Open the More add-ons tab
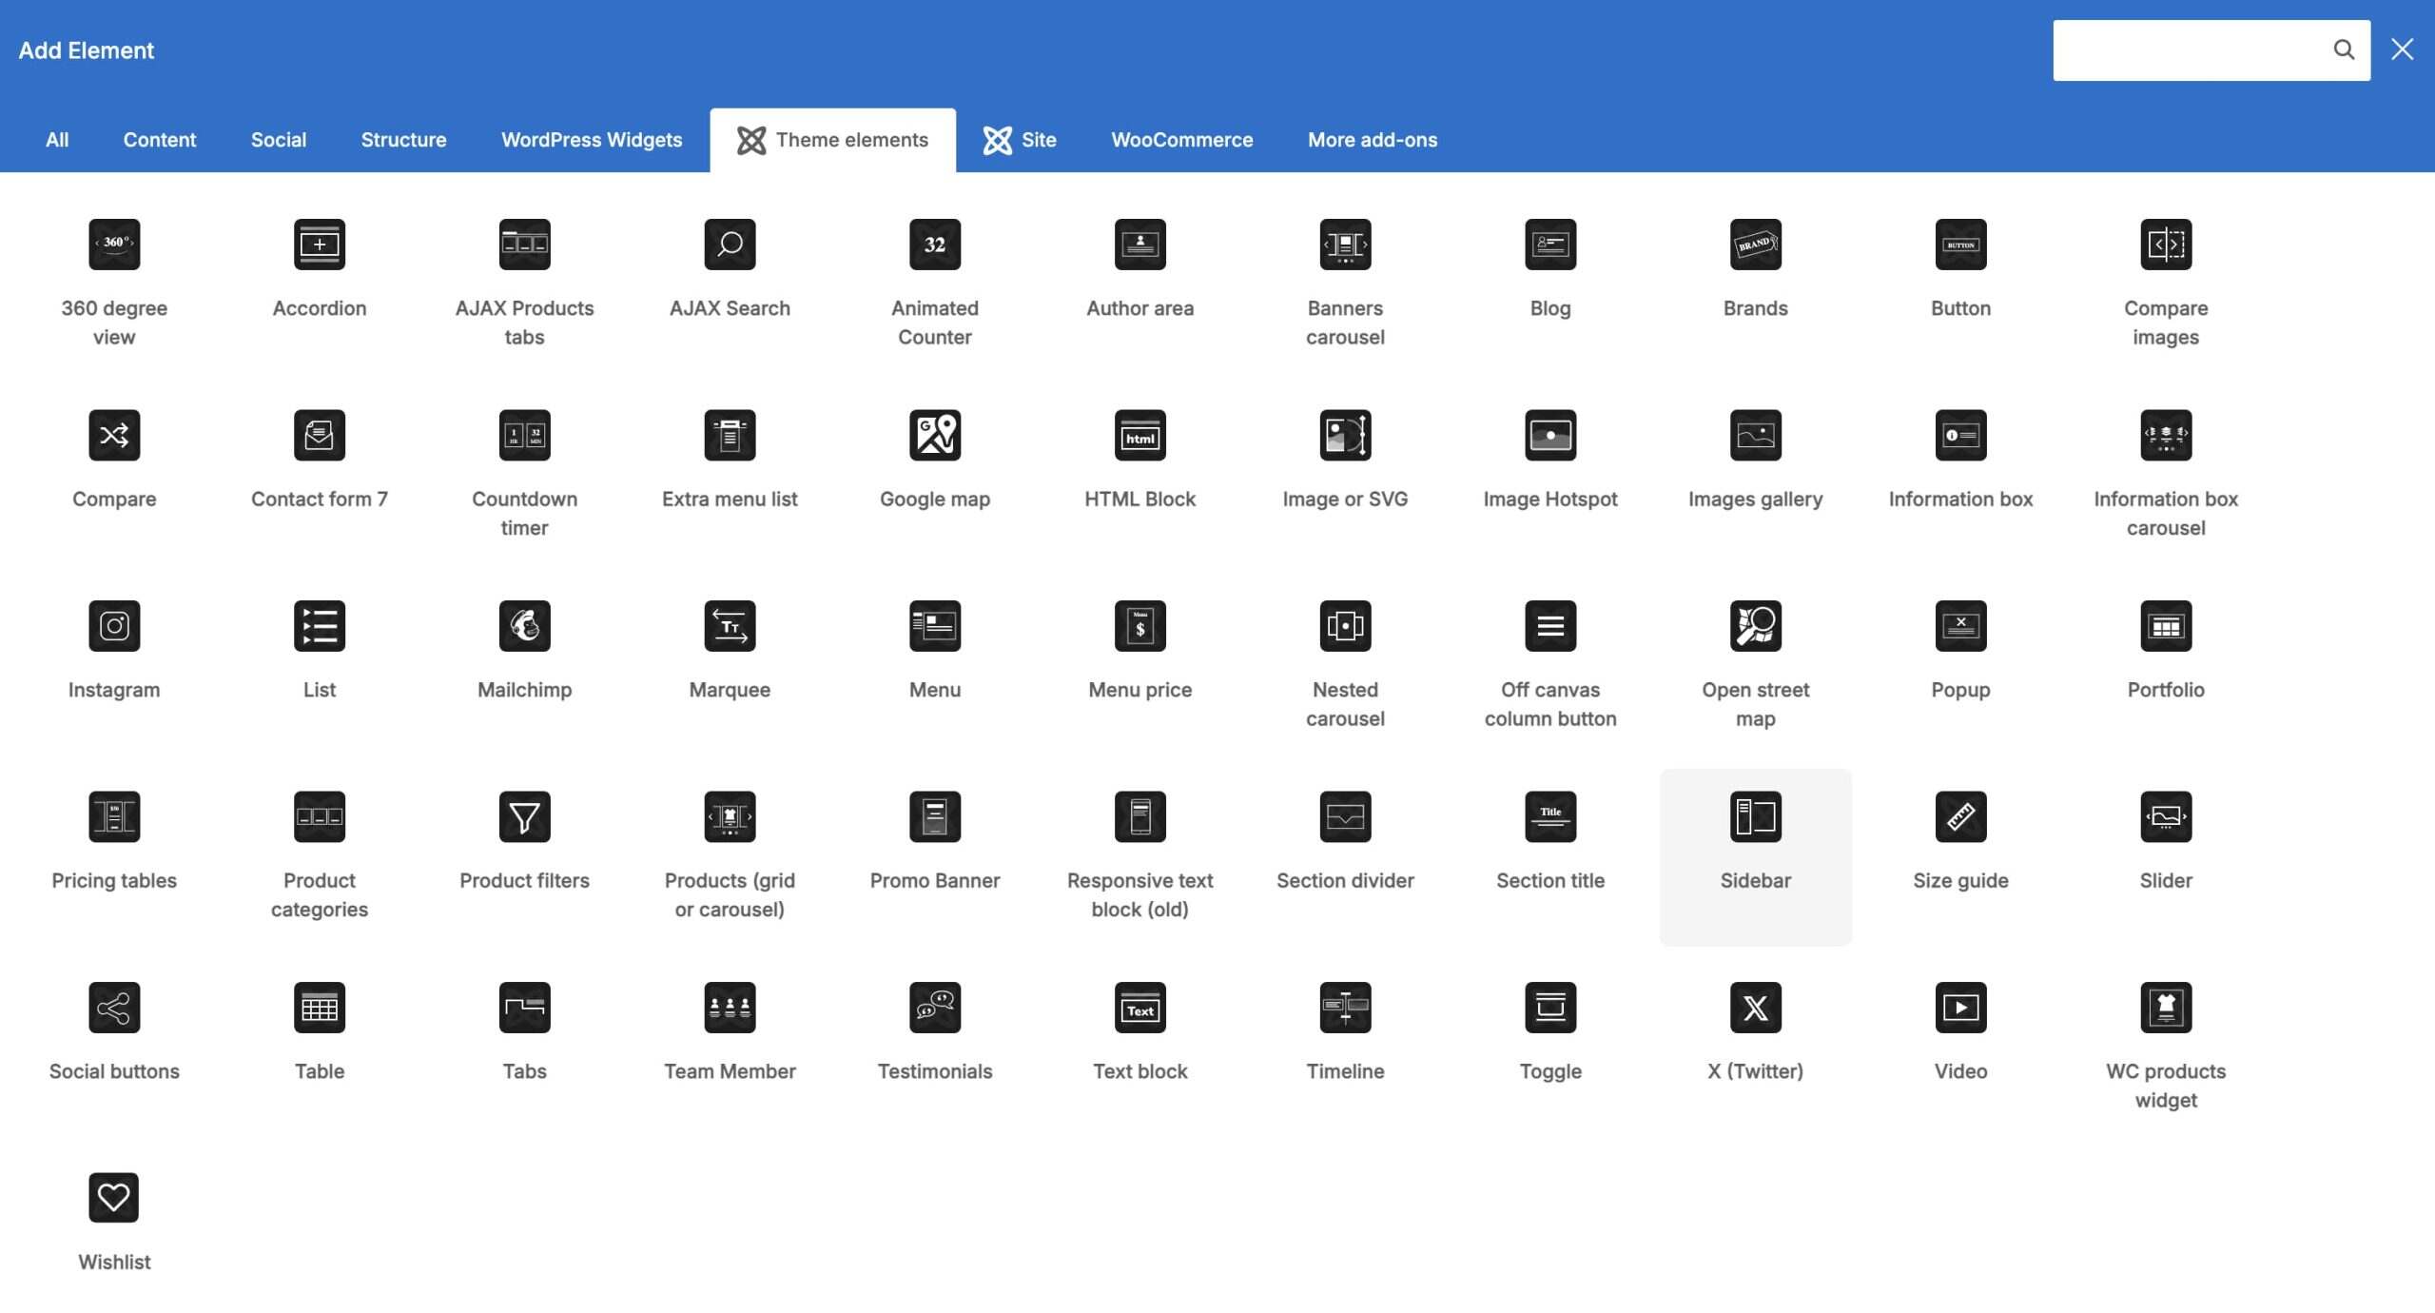 point(1373,140)
